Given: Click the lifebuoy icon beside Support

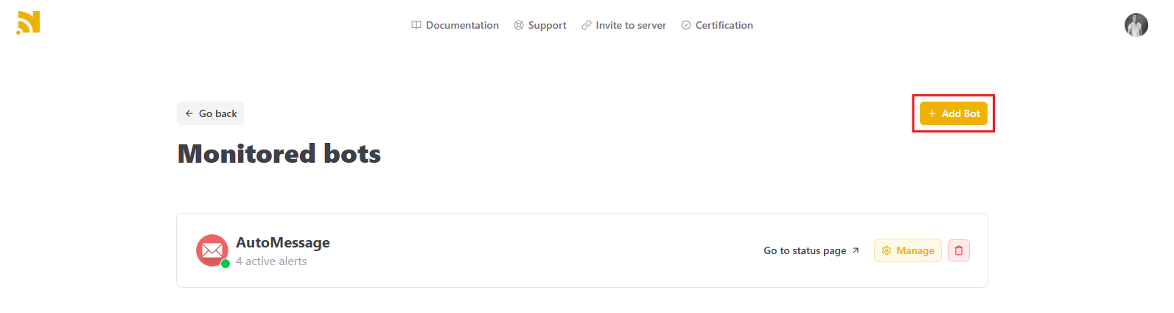Looking at the screenshot, I should coord(519,25).
